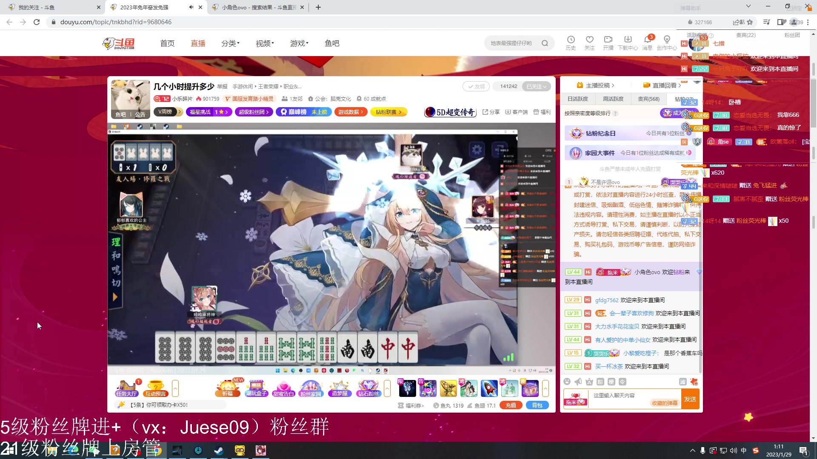Select the red rocket gift
This screenshot has width=817, height=459.
click(x=489, y=388)
